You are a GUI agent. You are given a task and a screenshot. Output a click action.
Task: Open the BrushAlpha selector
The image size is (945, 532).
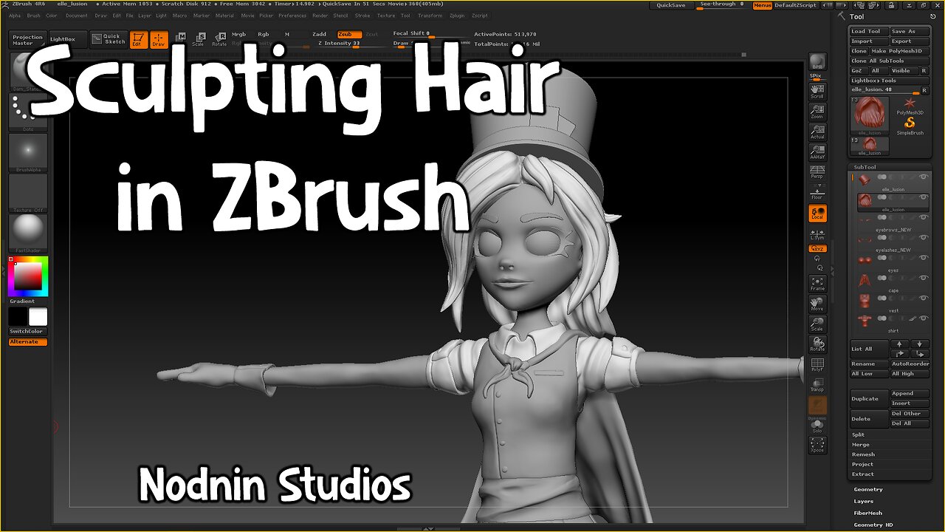(28, 152)
